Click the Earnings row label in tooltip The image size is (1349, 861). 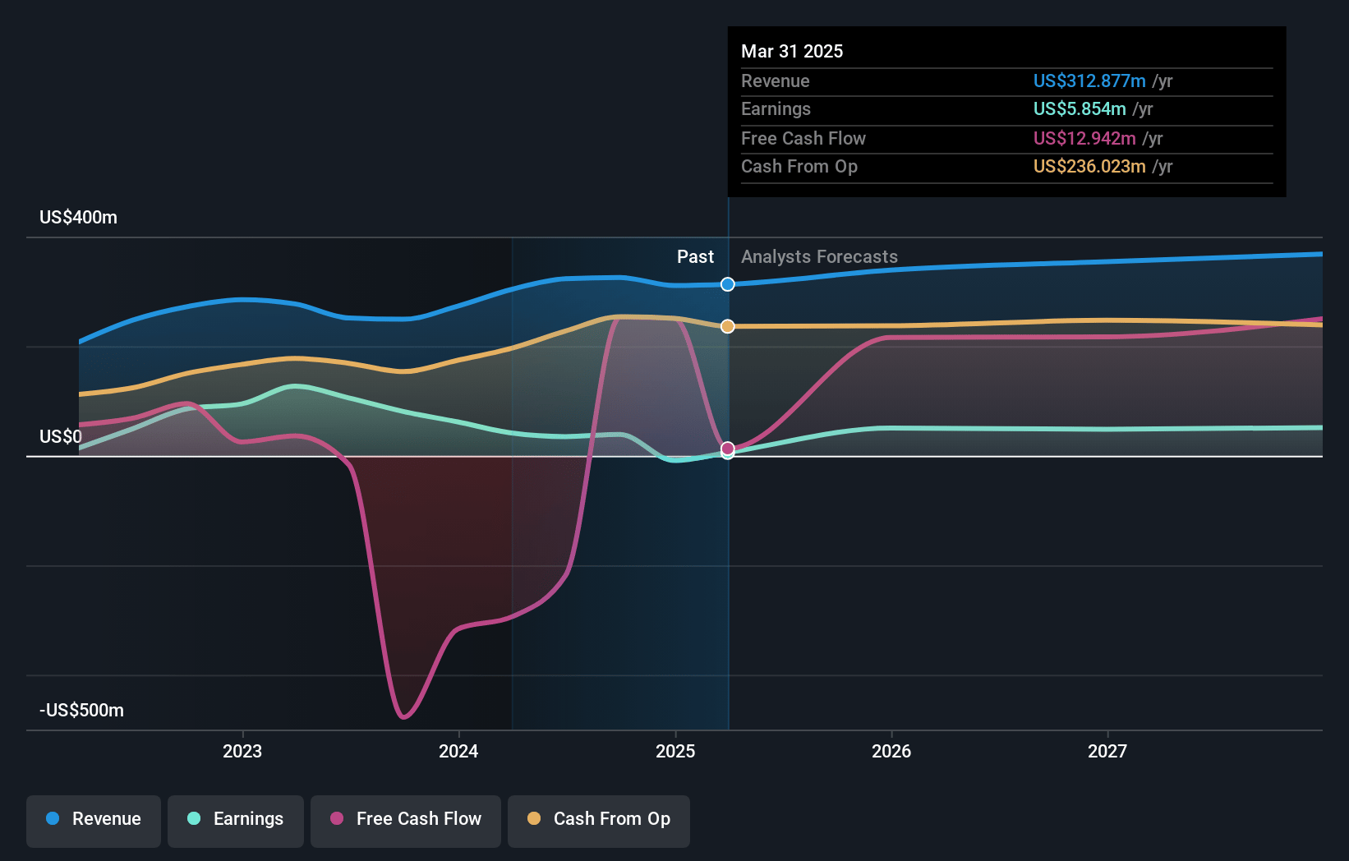point(776,108)
